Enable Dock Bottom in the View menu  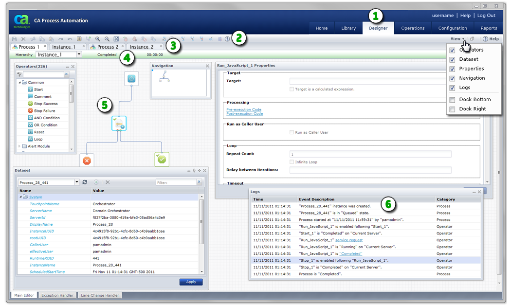(452, 99)
